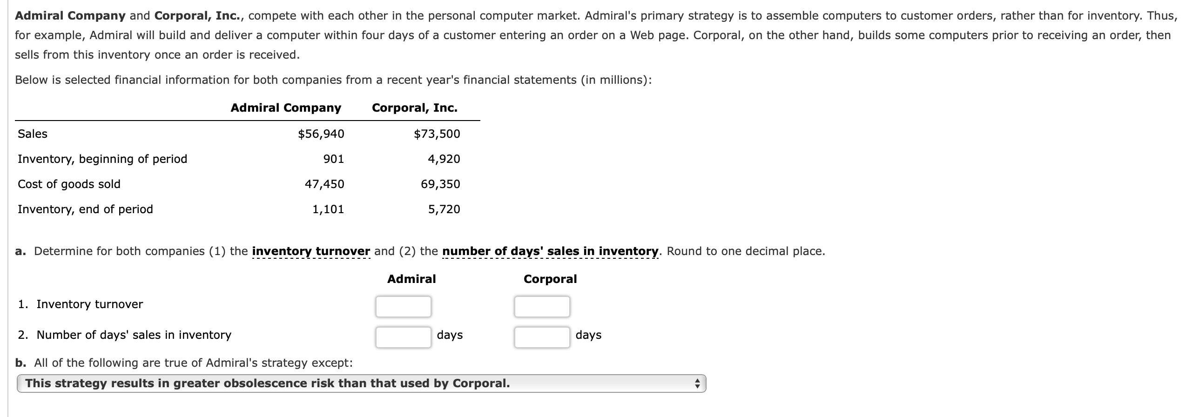Screen dimensions: 1186x417
Task: Select Admiral's sales value $56,940
Action: click(x=321, y=134)
